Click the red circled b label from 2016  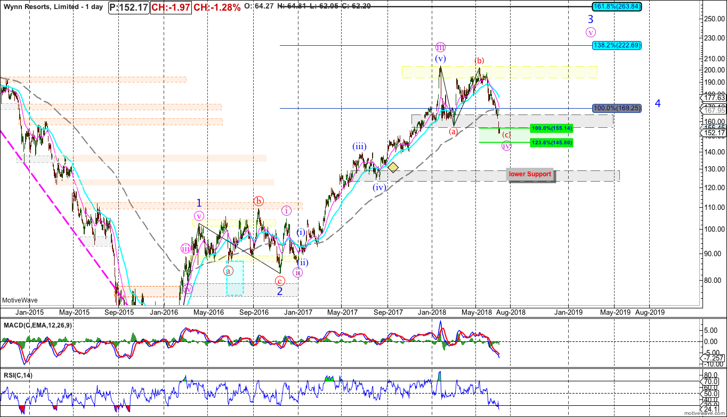(x=259, y=201)
